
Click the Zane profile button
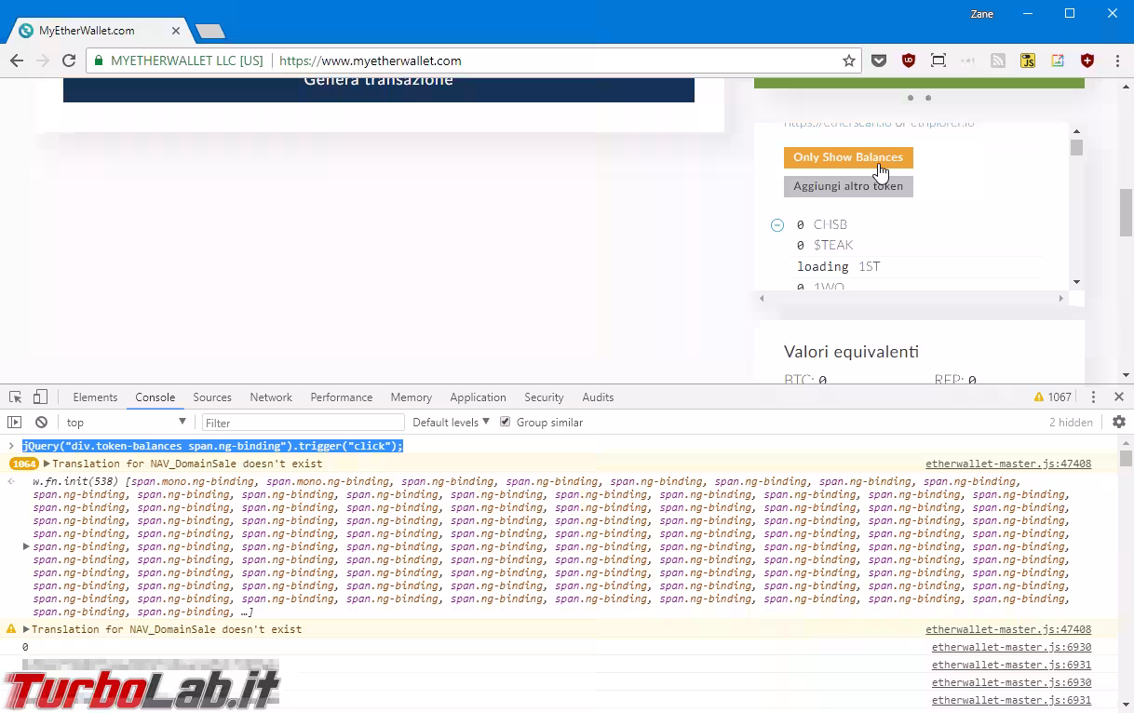pos(981,14)
